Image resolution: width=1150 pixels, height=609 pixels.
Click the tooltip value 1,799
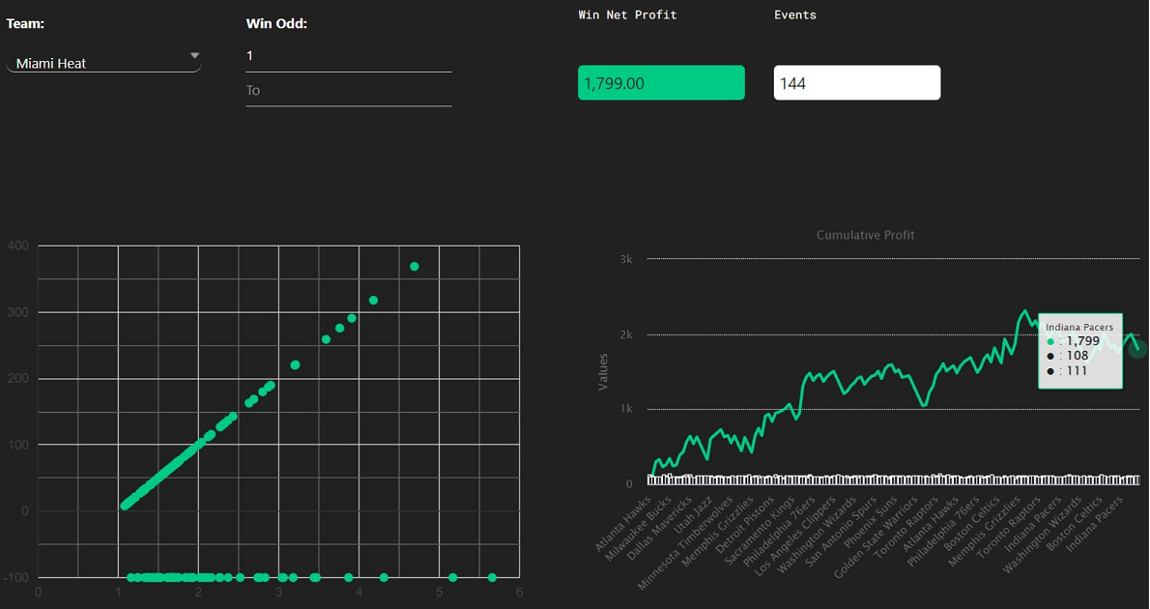click(x=1082, y=341)
